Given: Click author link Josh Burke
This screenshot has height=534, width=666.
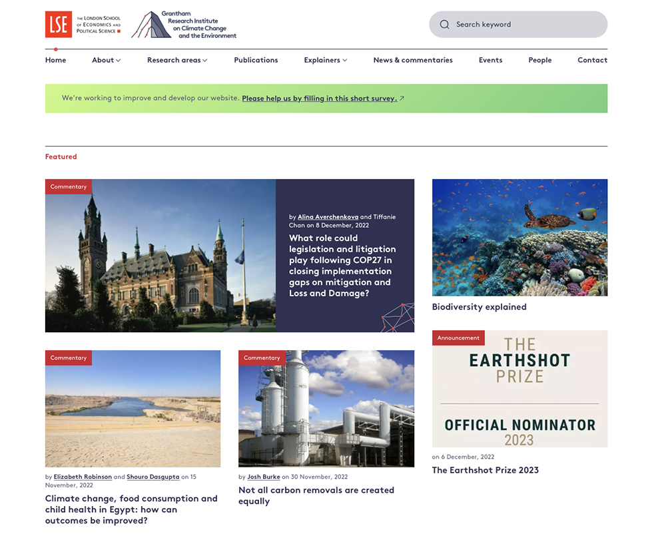Looking at the screenshot, I should (263, 477).
